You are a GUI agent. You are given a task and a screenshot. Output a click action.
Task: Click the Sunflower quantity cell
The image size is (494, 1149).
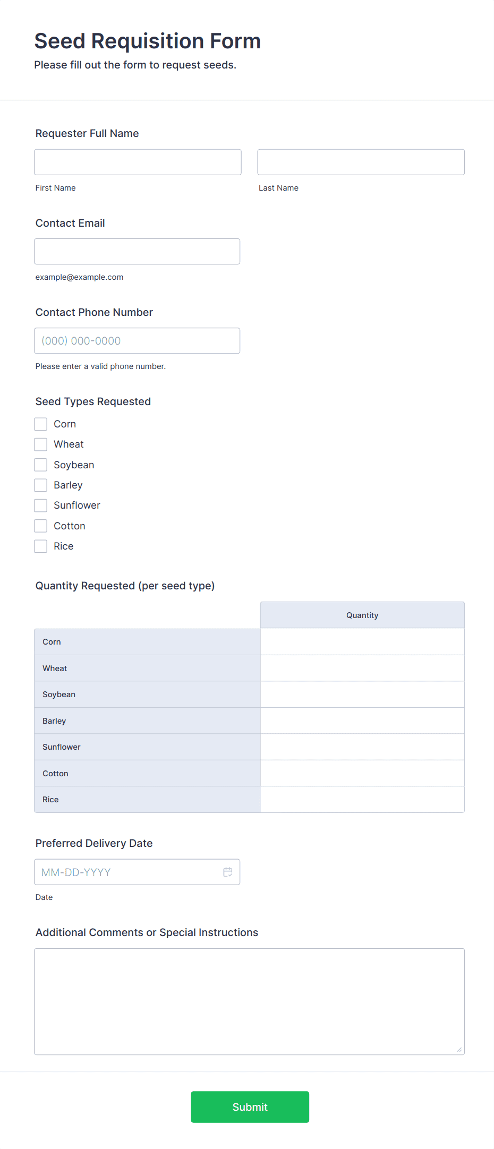(362, 747)
